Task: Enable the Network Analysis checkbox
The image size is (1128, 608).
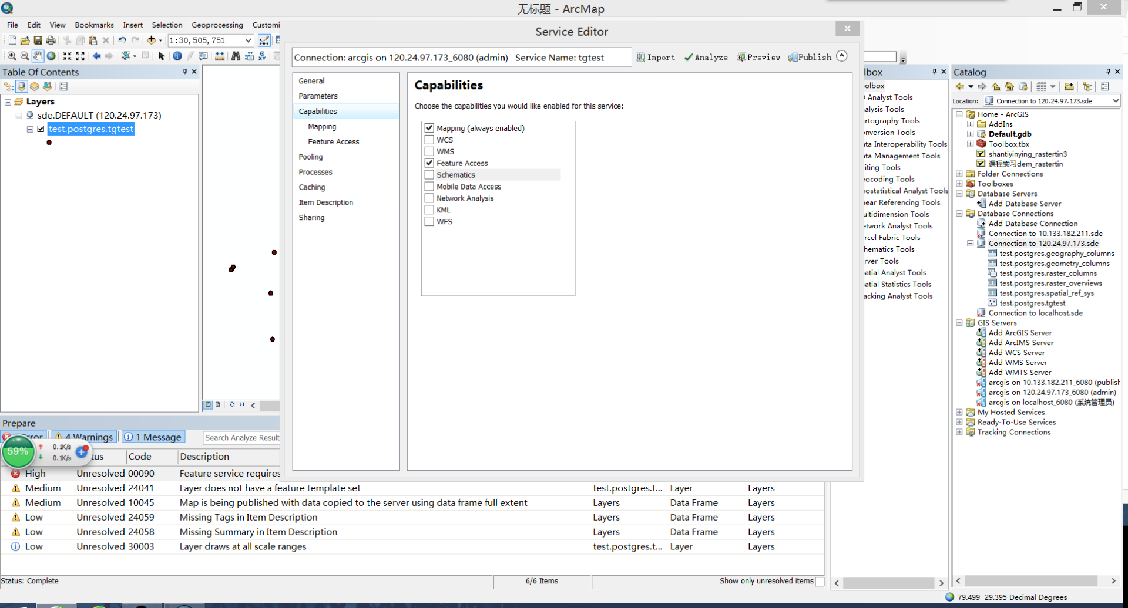Action: (x=429, y=198)
